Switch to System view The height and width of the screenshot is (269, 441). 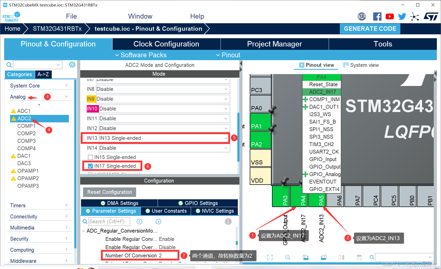[361, 65]
